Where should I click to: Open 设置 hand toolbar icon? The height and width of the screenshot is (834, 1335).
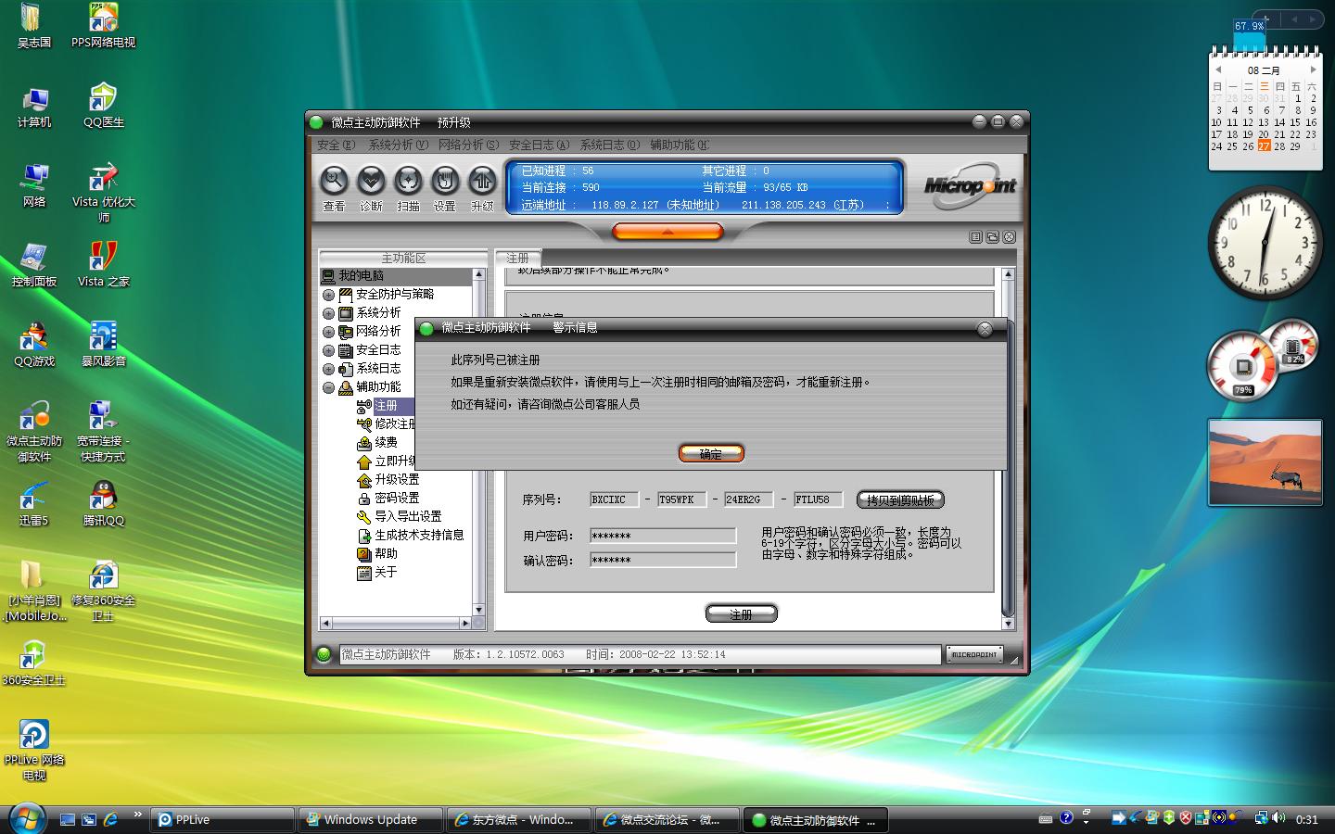(445, 181)
